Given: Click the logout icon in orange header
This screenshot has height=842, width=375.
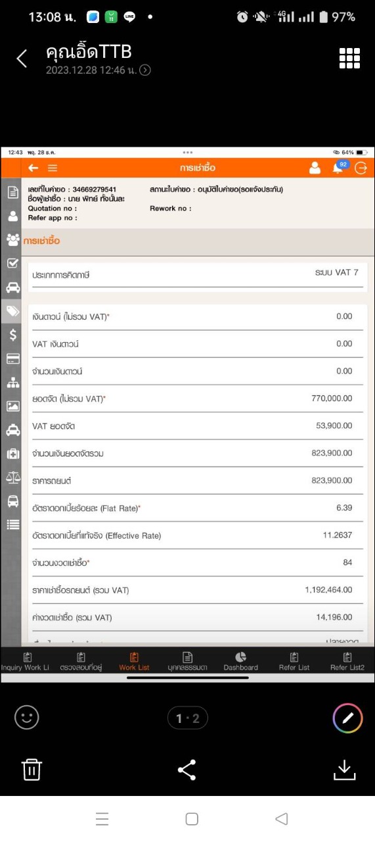Looking at the screenshot, I should [x=361, y=168].
